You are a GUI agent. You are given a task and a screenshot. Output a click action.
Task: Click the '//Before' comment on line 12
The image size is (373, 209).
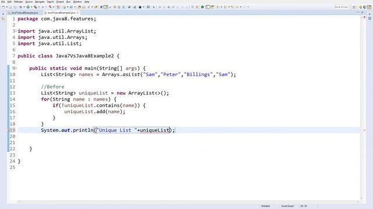tap(52, 87)
